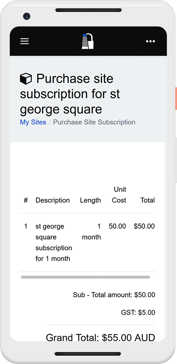
Task: Click the Unit Cost column header
Action: pyautogui.click(x=119, y=195)
